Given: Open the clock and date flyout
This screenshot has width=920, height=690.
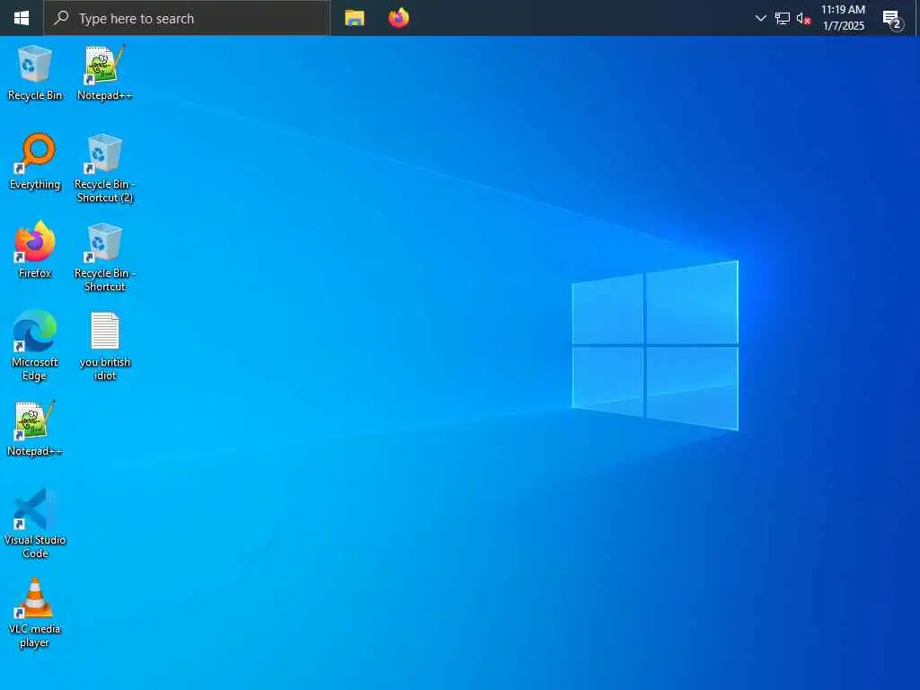Looking at the screenshot, I should click(843, 18).
